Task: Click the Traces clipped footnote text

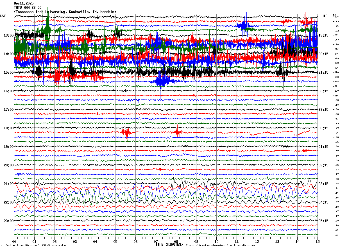Action: point(220,245)
